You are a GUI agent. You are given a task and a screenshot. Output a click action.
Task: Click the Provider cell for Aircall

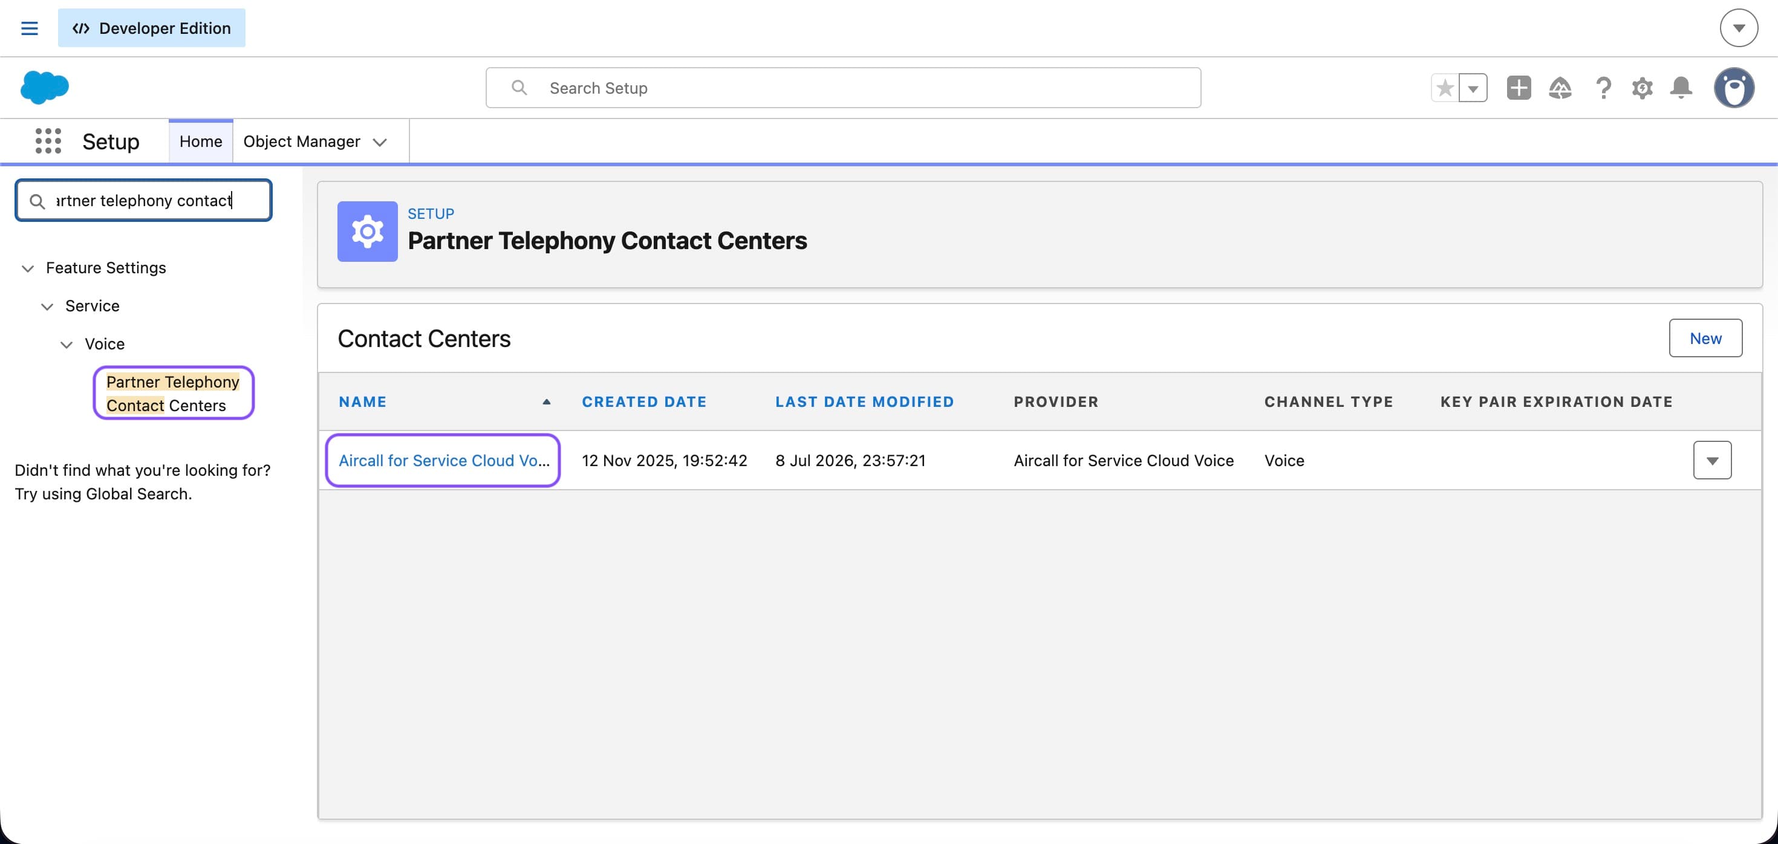[1123, 460]
